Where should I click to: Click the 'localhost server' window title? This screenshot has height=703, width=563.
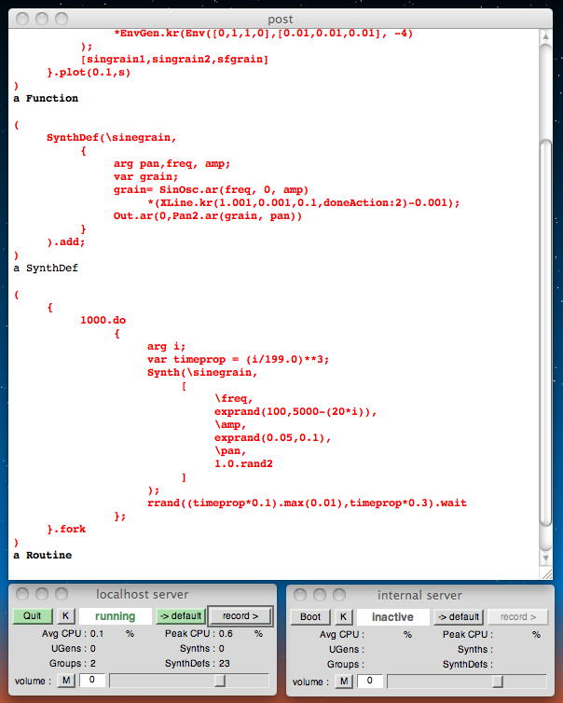[x=142, y=595]
